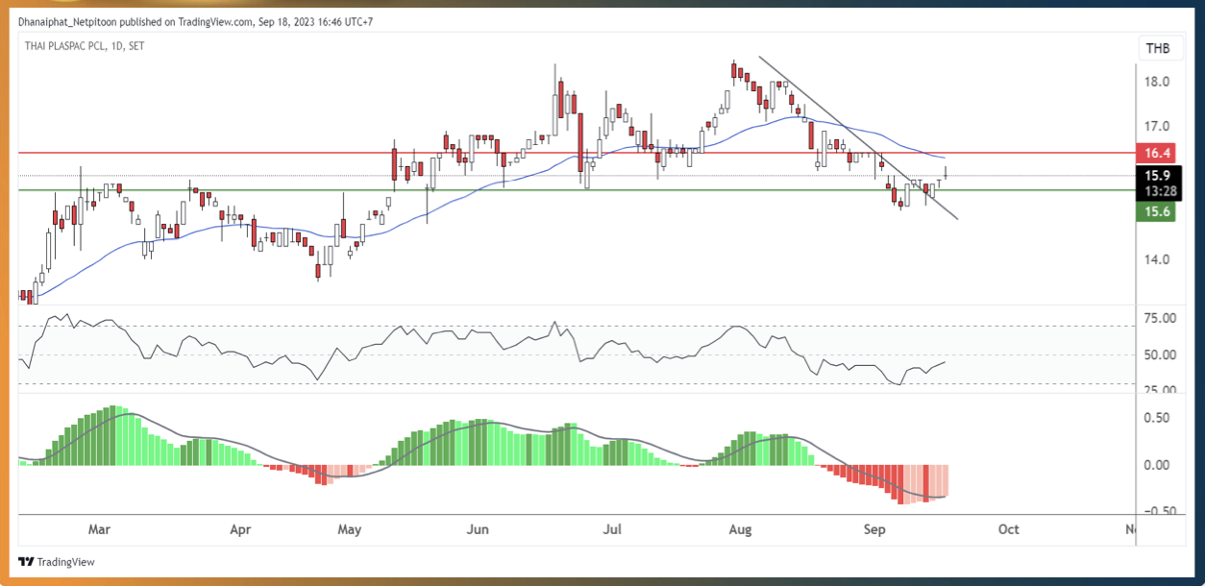Image resolution: width=1205 pixels, height=586 pixels.
Task: Click the Apr label on time axis
Action: point(241,529)
